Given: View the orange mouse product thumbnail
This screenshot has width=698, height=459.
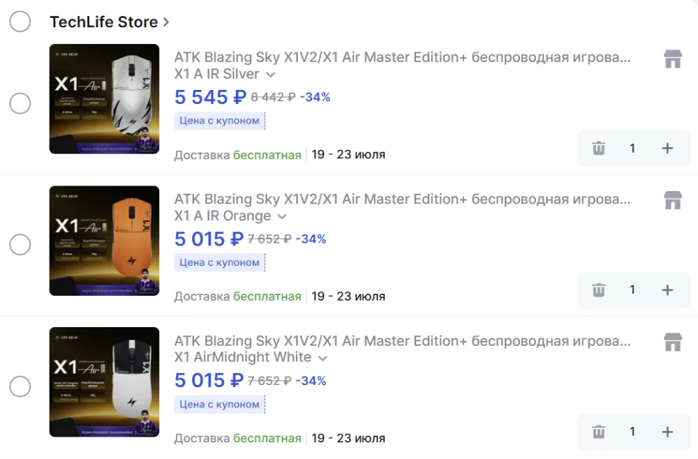Looking at the screenshot, I should pyautogui.click(x=104, y=241).
